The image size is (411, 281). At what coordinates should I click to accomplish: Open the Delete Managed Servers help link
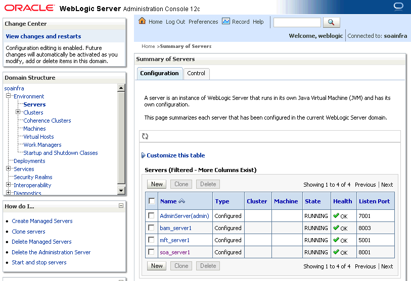tap(41, 242)
